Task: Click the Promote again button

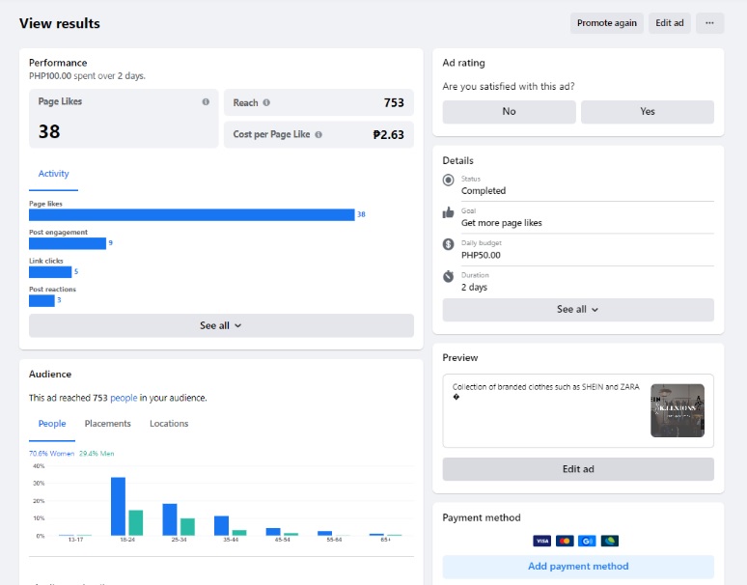Action: [607, 23]
